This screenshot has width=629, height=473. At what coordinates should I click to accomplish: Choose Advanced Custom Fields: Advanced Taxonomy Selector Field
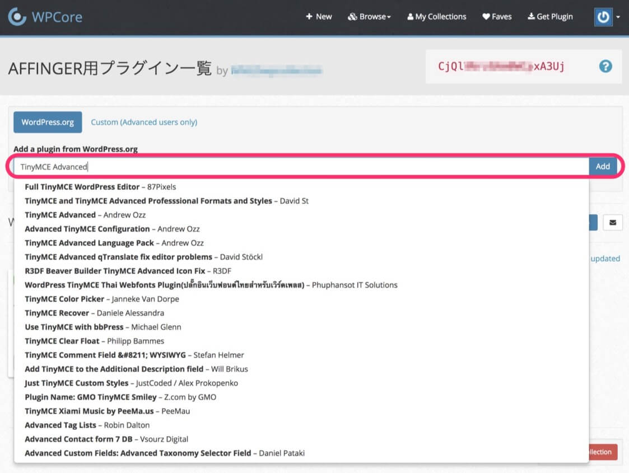301,453
